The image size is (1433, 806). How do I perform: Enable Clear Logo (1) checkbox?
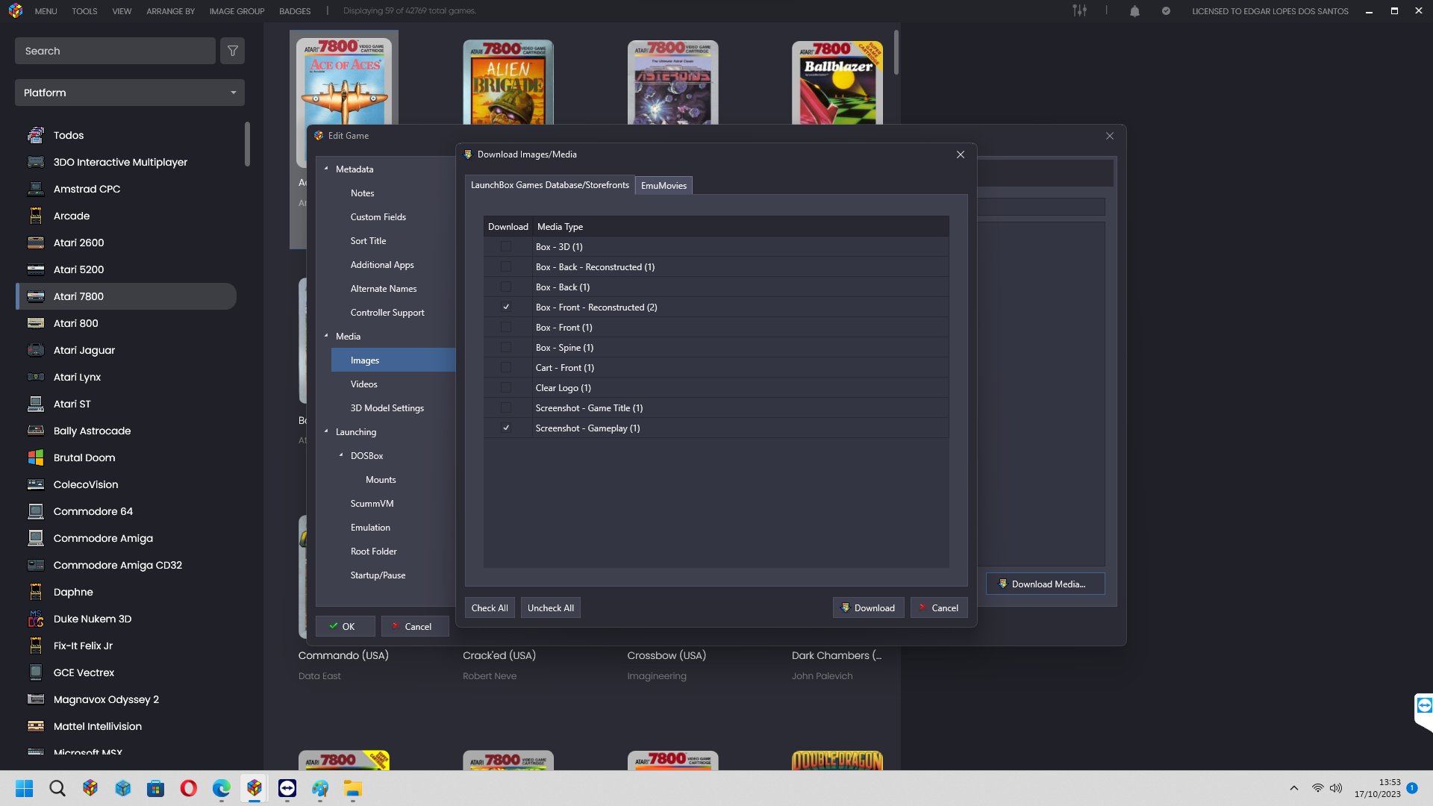tap(506, 387)
